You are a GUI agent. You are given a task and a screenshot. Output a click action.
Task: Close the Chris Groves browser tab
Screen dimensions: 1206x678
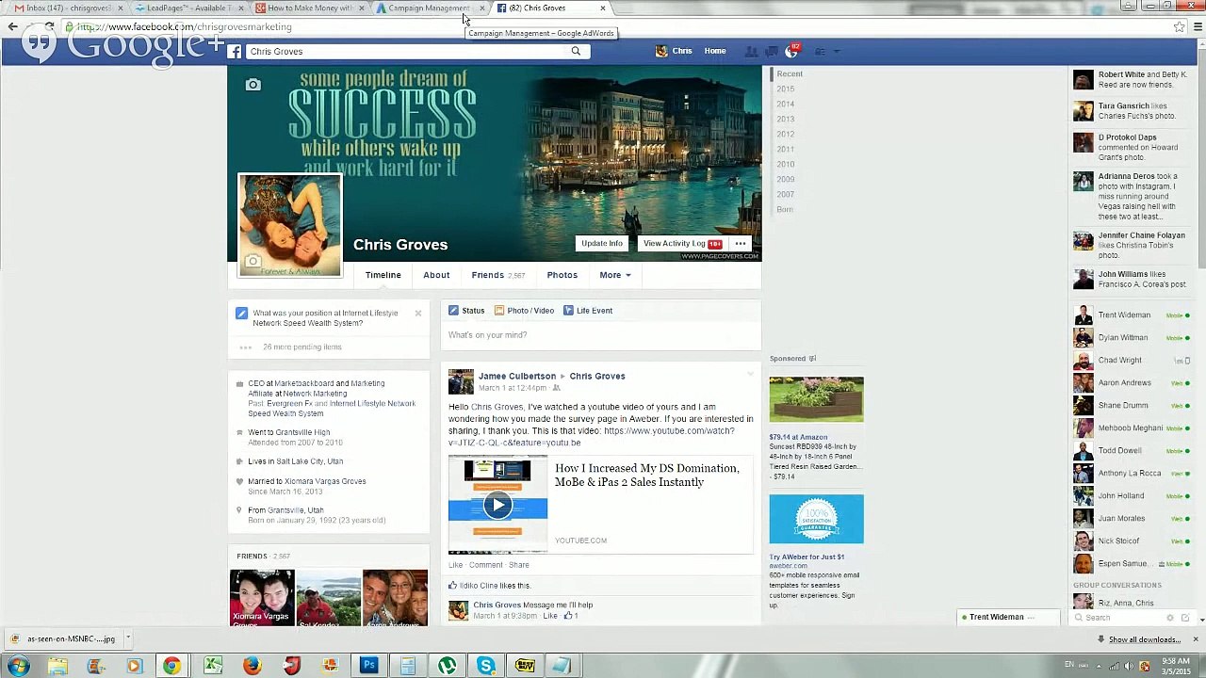[x=602, y=8]
